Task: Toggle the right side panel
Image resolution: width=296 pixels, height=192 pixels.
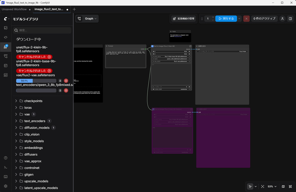Action: click(290, 19)
